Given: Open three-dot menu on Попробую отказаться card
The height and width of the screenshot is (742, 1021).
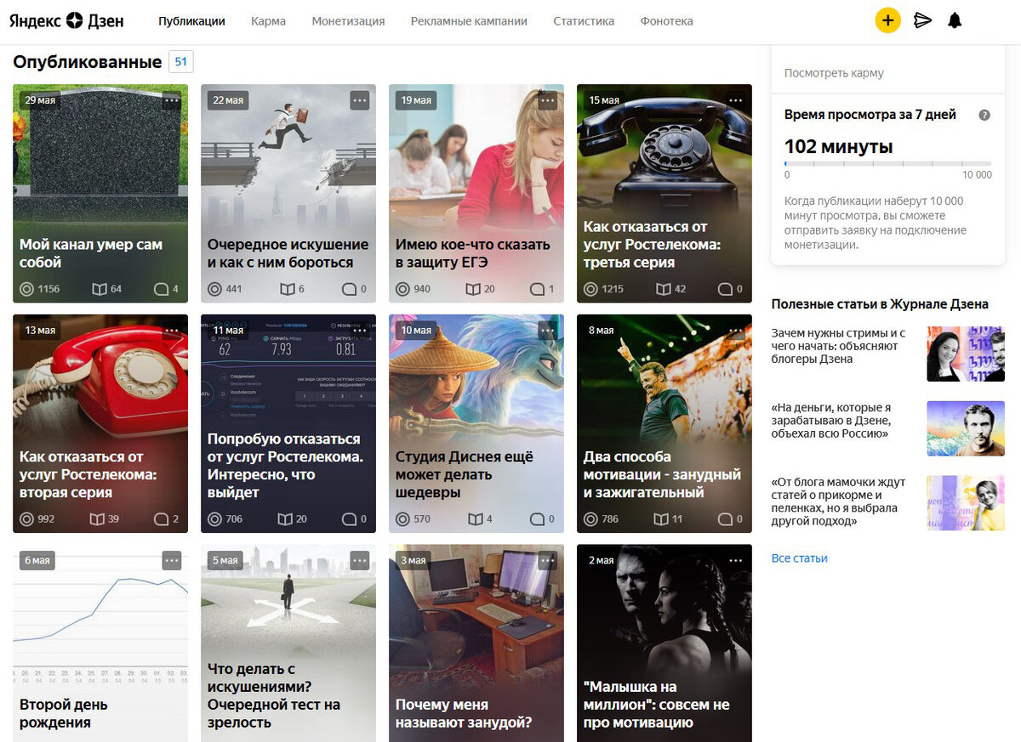Looking at the screenshot, I should coord(360,330).
